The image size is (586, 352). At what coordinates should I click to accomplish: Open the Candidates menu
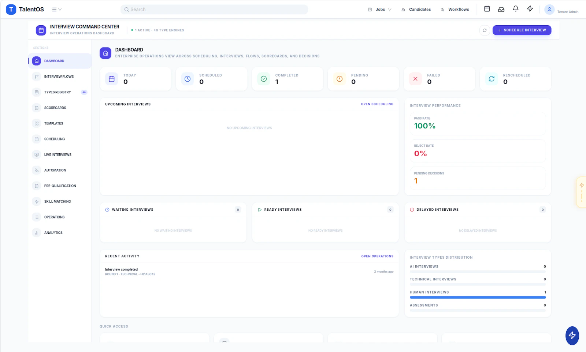[416, 10]
